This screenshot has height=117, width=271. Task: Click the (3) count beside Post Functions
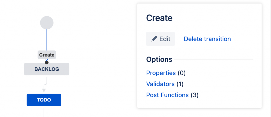click(195, 95)
